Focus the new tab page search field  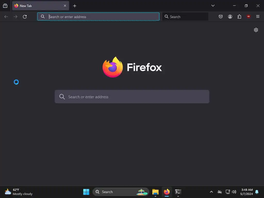[x=132, y=97]
